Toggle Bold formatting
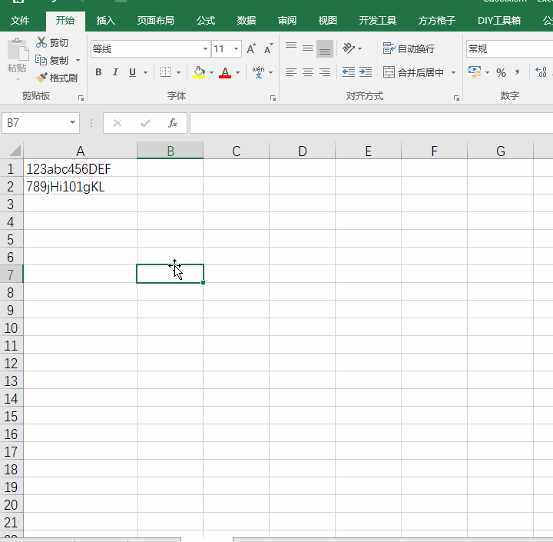The image size is (553, 542). click(98, 72)
